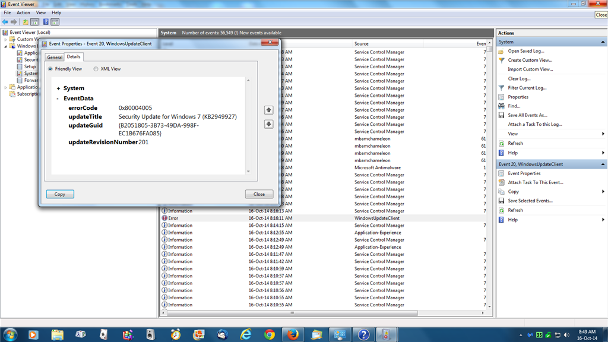
Task: Click the errorCode value 0x80004005
Action: coord(135,108)
